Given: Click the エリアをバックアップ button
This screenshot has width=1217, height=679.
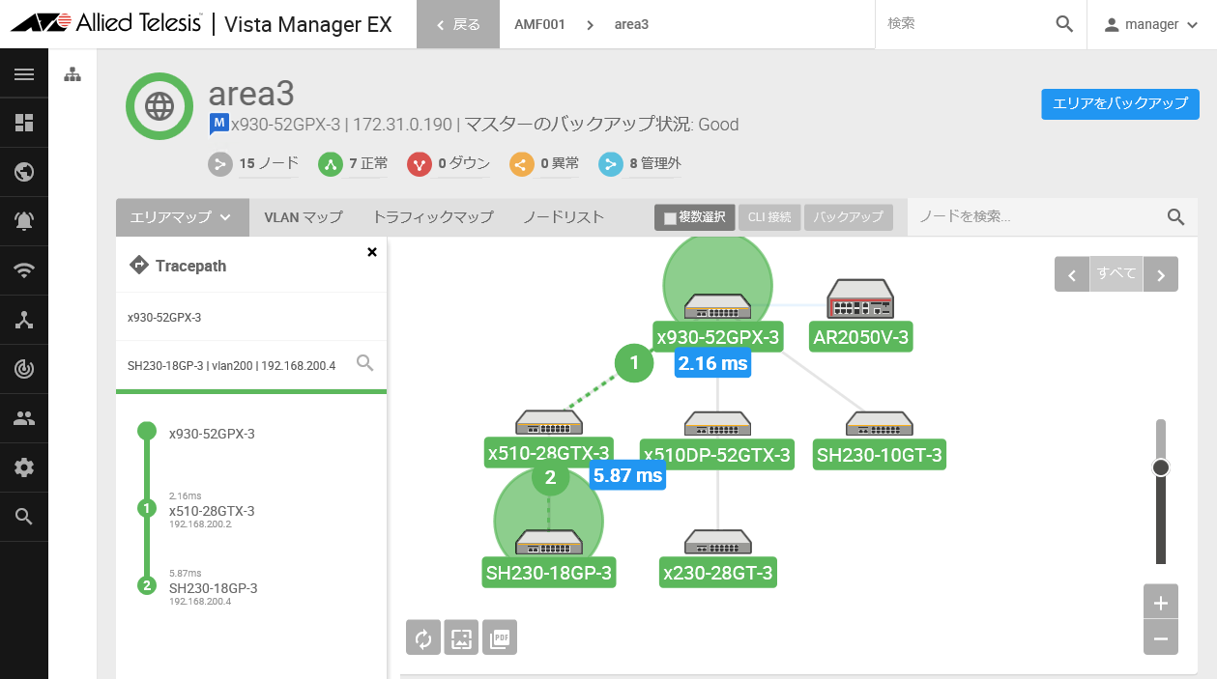Looking at the screenshot, I should [1120, 103].
